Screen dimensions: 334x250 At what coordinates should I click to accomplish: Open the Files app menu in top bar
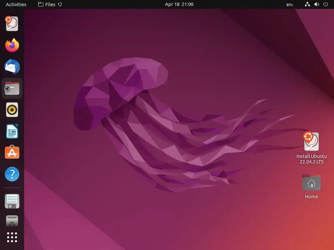coord(50,4)
